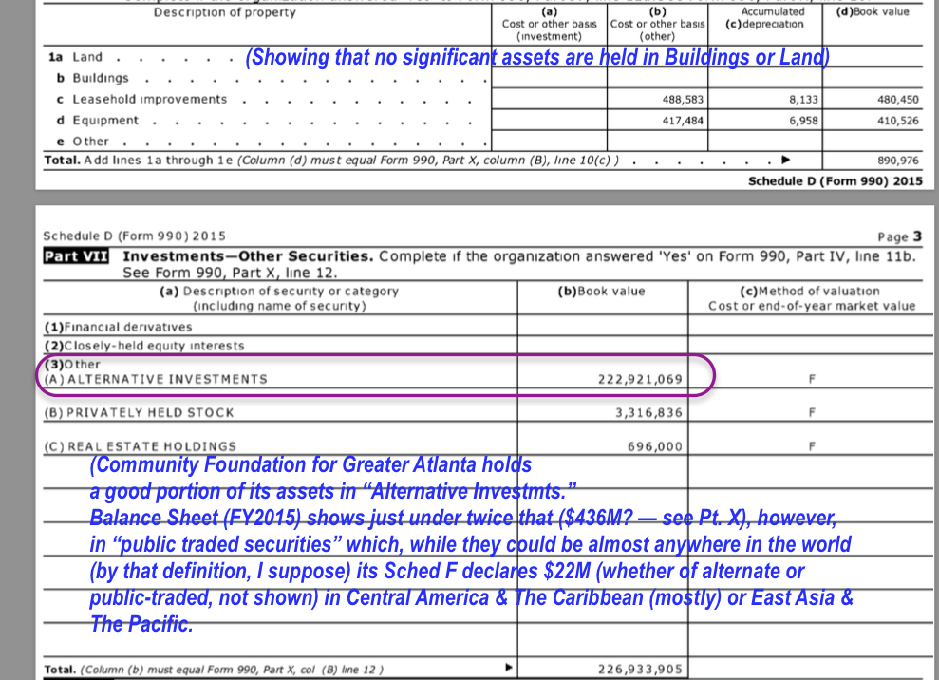
Task: Click Financial derivatives line item
Action: [x=118, y=327]
